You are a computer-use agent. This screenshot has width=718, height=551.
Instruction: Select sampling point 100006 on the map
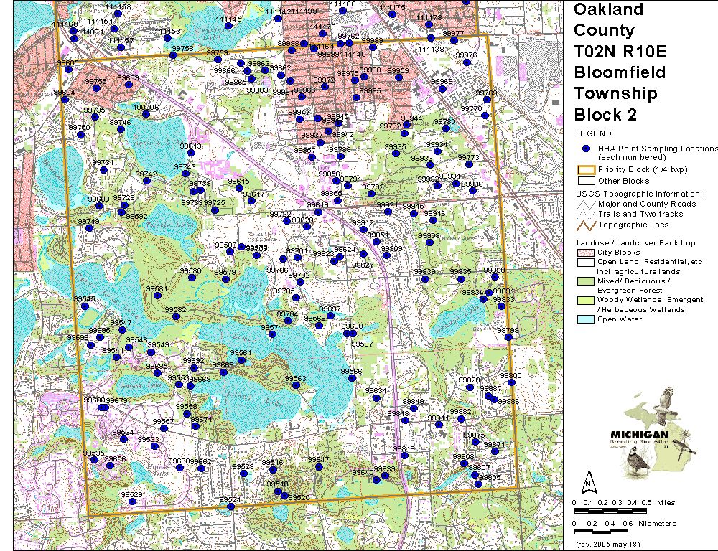pyautogui.click(x=146, y=114)
